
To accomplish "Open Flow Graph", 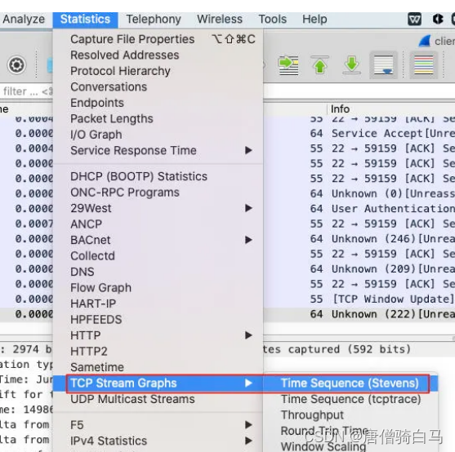I will [x=158, y=288].
